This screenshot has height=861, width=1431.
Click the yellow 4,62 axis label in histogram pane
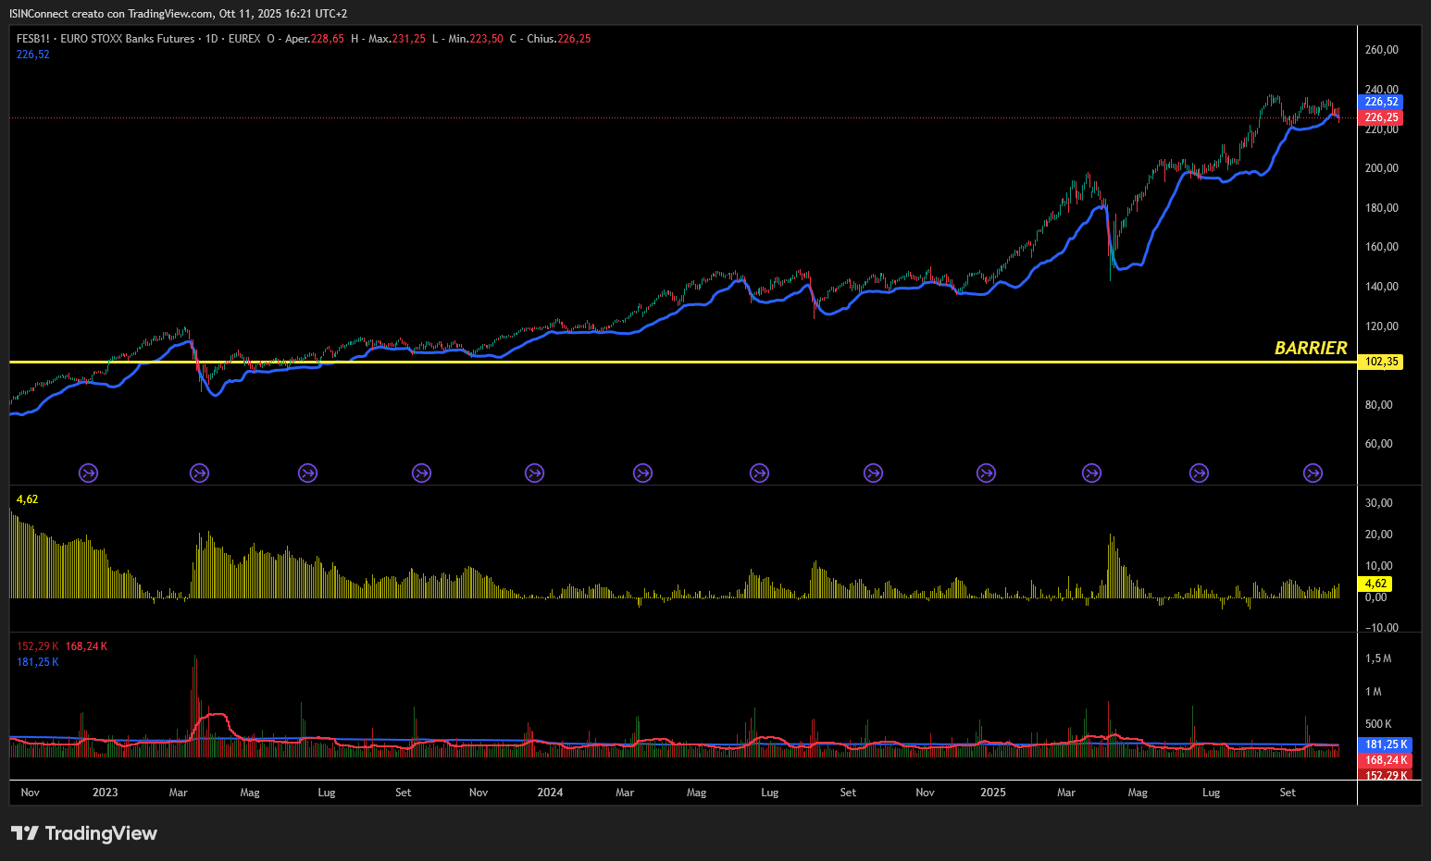pyautogui.click(x=1375, y=584)
